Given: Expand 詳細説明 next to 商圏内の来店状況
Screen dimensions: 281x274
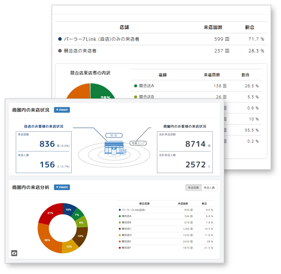Looking at the screenshot, I should (62, 110).
